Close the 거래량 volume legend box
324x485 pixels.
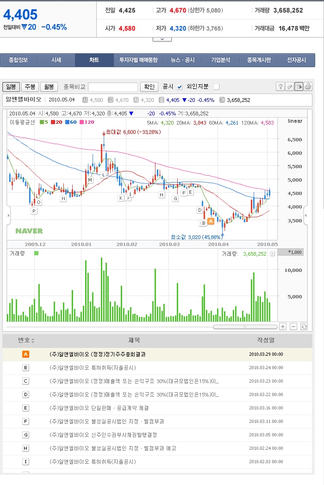point(272,254)
